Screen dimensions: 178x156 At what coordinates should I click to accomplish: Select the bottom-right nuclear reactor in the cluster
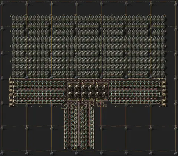pyautogui.click(x=105, y=95)
